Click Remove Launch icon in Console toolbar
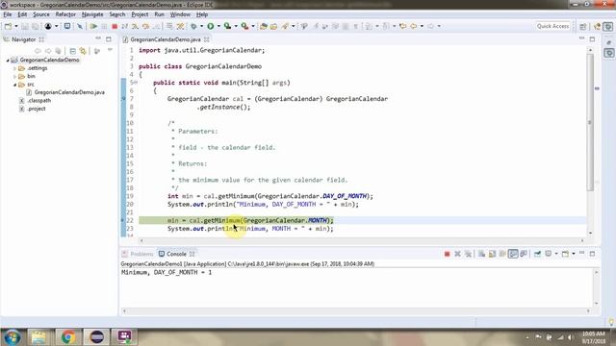 point(457,254)
